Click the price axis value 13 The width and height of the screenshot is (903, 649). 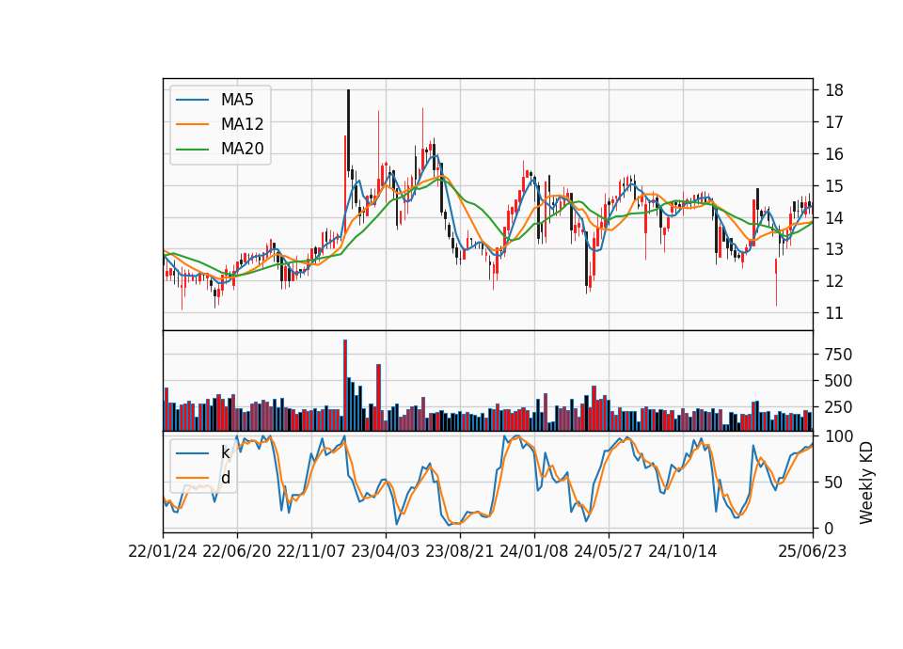[834, 249]
